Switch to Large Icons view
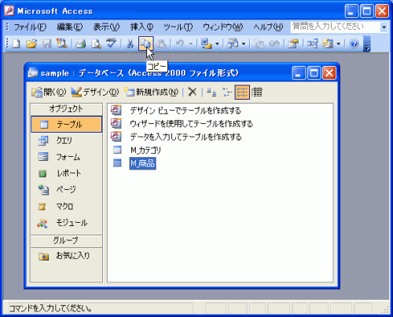The width and height of the screenshot is (393, 317). 211,92
